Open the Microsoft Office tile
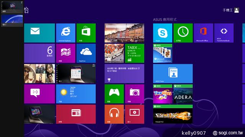Viewport: 245px width, 137px height. [x=203, y=33]
